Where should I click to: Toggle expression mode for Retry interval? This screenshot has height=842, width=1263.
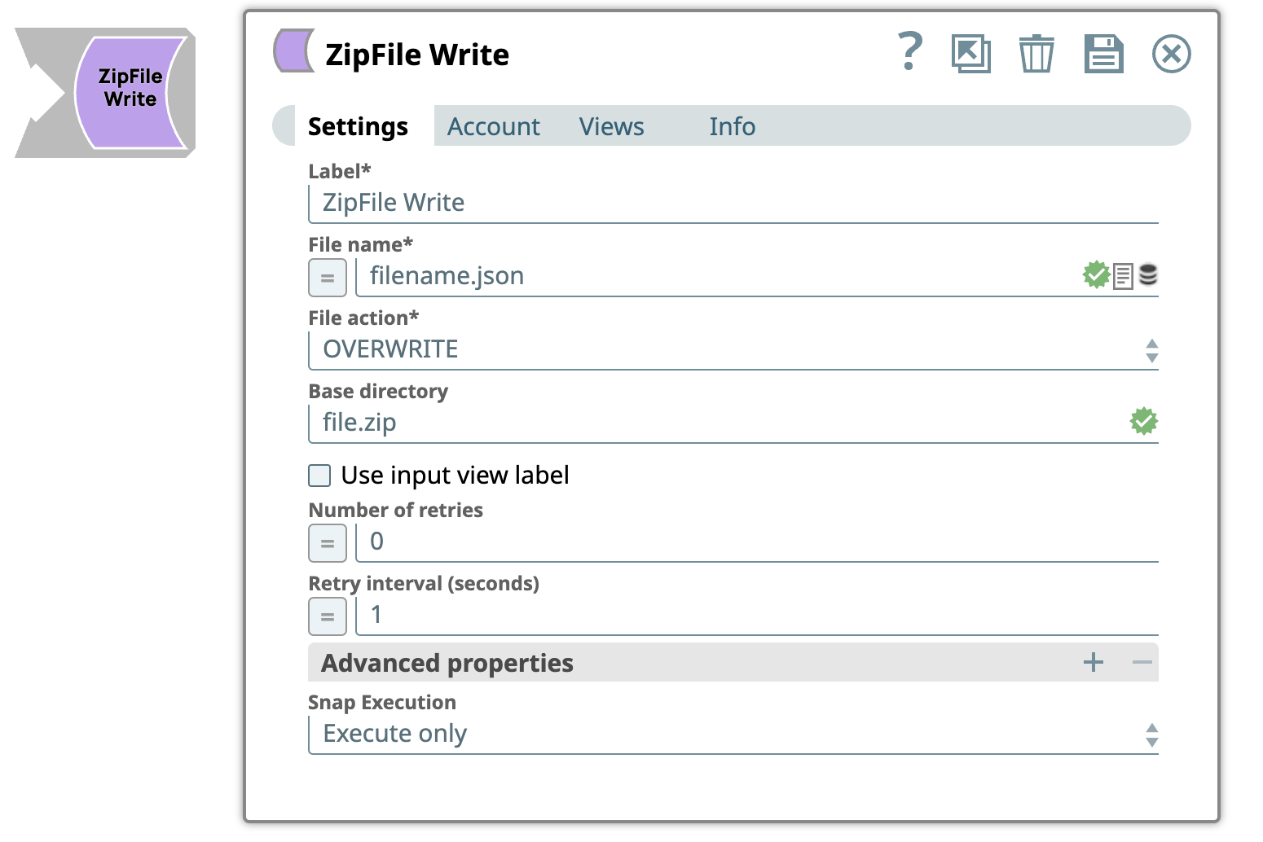328,616
